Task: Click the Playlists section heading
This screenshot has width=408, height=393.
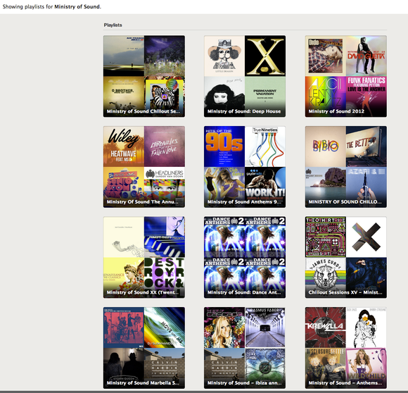Action: click(x=113, y=25)
